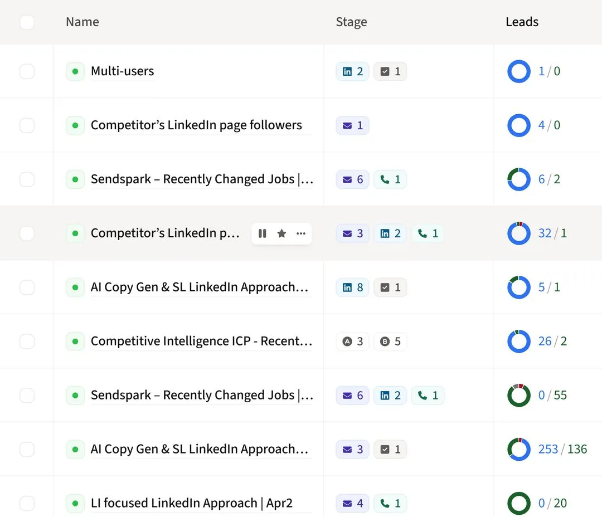Click the LinkedIn 8 stage chip

352,287
